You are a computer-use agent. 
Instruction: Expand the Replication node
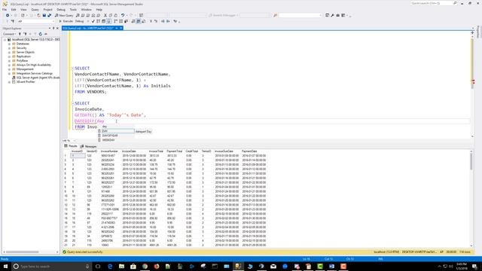click(9, 56)
